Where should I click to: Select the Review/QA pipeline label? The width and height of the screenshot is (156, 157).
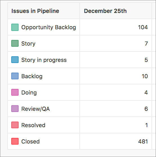click(35, 109)
